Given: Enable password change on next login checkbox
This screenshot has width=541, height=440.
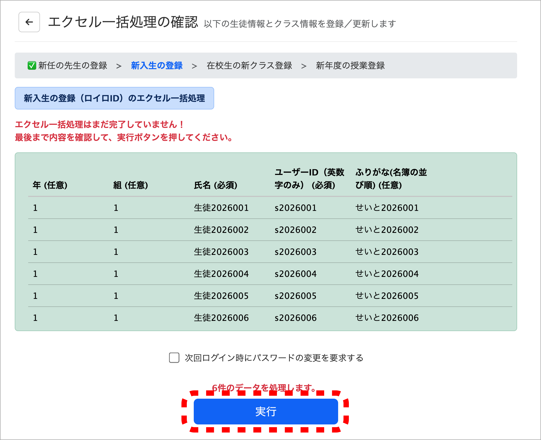Looking at the screenshot, I should click(x=174, y=358).
